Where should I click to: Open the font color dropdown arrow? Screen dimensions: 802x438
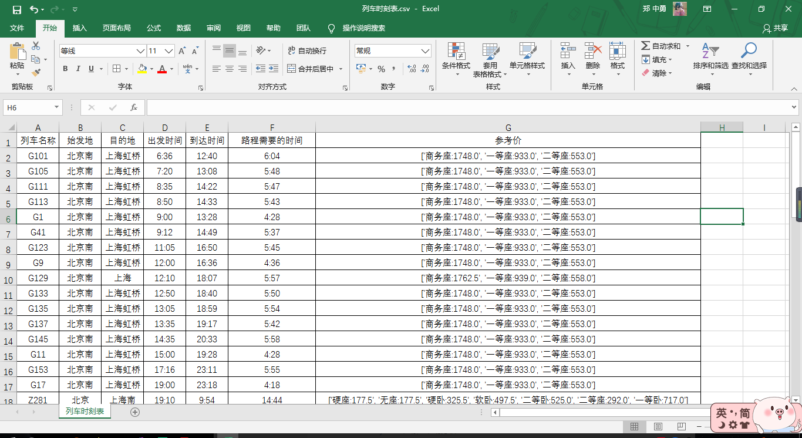[171, 69]
